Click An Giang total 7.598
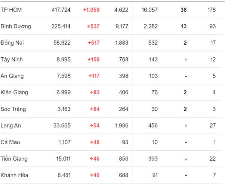The height and width of the screenshot is (185, 225). 64,76
